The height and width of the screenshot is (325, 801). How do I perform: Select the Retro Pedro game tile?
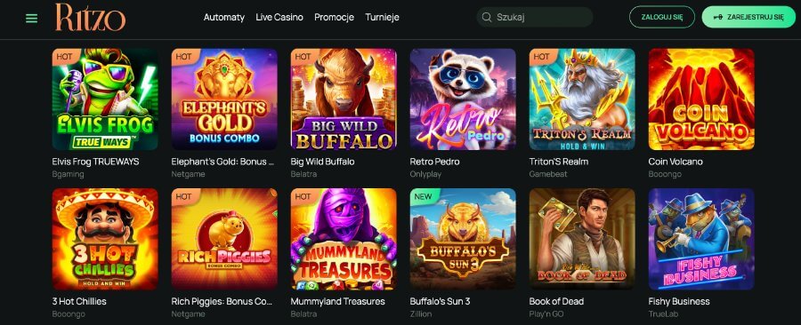pyautogui.click(x=463, y=99)
